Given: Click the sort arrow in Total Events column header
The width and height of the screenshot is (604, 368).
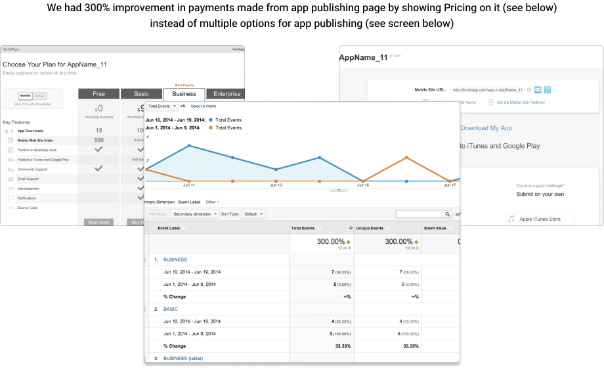Looking at the screenshot, I should (351, 228).
